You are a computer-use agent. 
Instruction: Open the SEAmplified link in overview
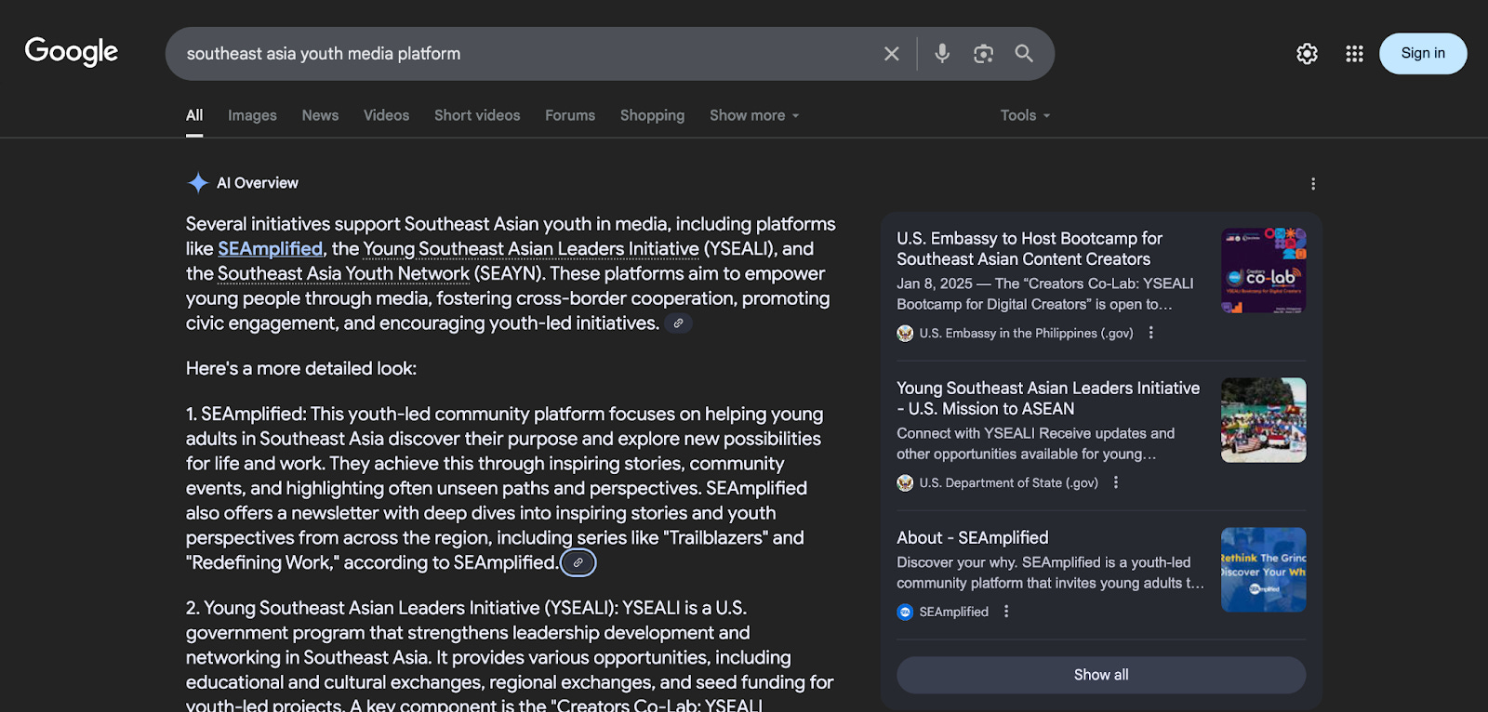(x=270, y=249)
